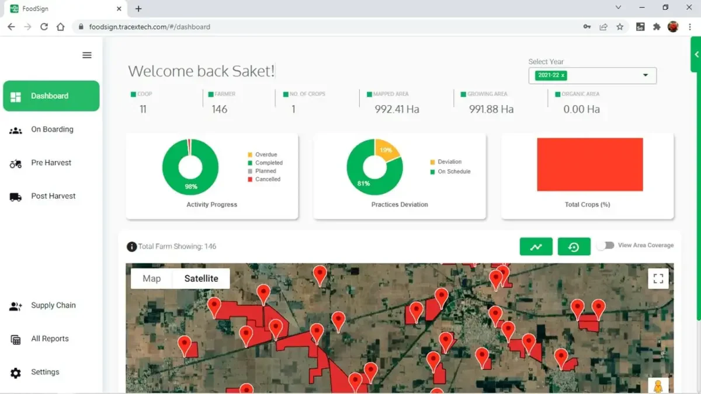Viewport: 701px width, 394px height.
Task: Click the site lock icon in address bar
Action: [80, 27]
